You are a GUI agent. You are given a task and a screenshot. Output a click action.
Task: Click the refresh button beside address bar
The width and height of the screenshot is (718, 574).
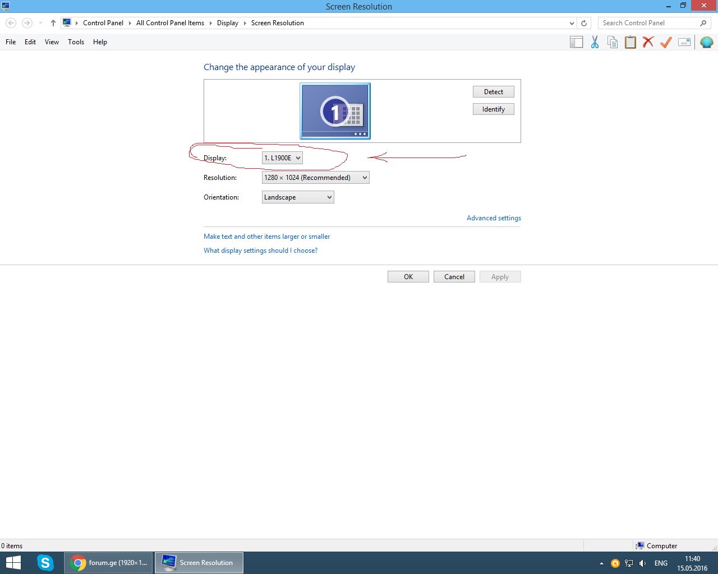[x=584, y=23]
